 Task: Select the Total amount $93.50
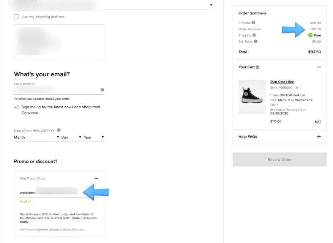pos(314,52)
